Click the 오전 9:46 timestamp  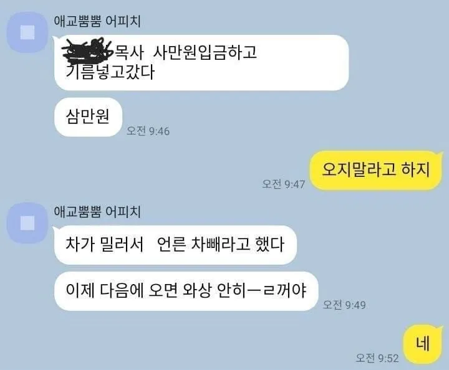(x=148, y=131)
